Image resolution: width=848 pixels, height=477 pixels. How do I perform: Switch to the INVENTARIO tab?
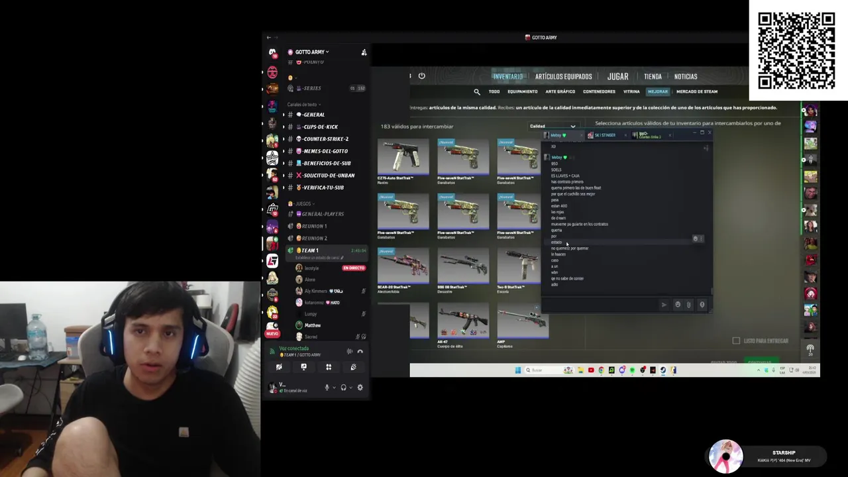507,76
